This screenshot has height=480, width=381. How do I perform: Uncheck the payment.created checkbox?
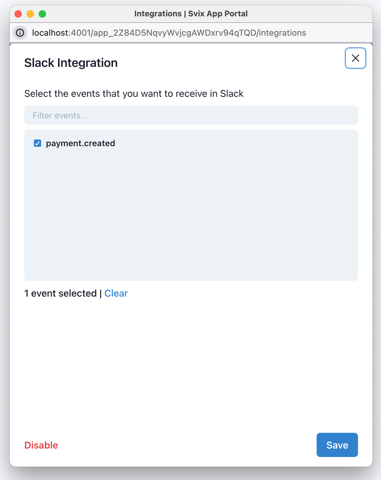[x=37, y=143]
